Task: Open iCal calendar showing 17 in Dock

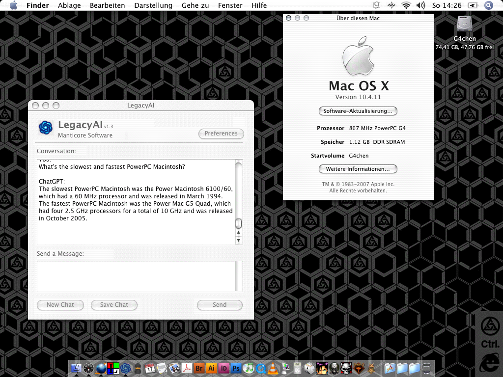Action: click(x=150, y=368)
